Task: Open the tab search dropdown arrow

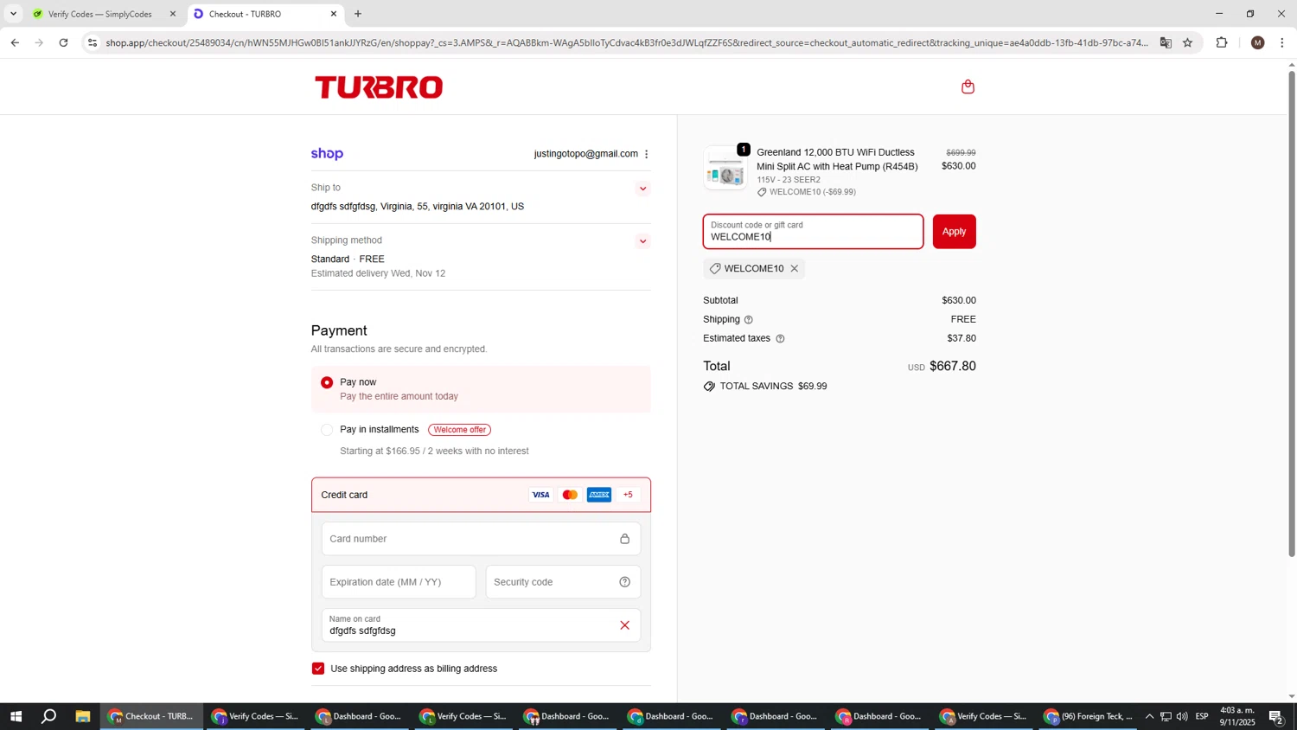Action: (13, 14)
